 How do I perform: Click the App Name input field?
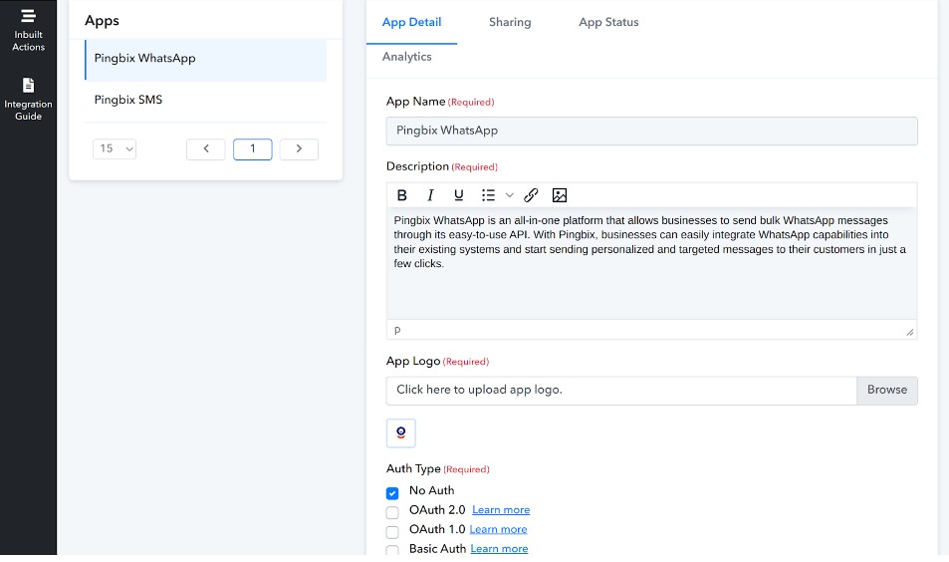(x=652, y=131)
